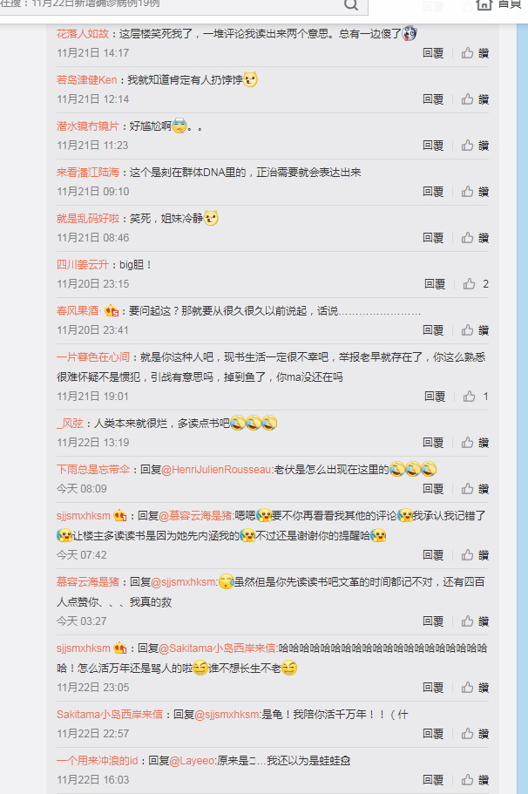Image resolution: width=528 pixels, height=794 pixels.
Task: Focus the search input field
Action: 170,4
